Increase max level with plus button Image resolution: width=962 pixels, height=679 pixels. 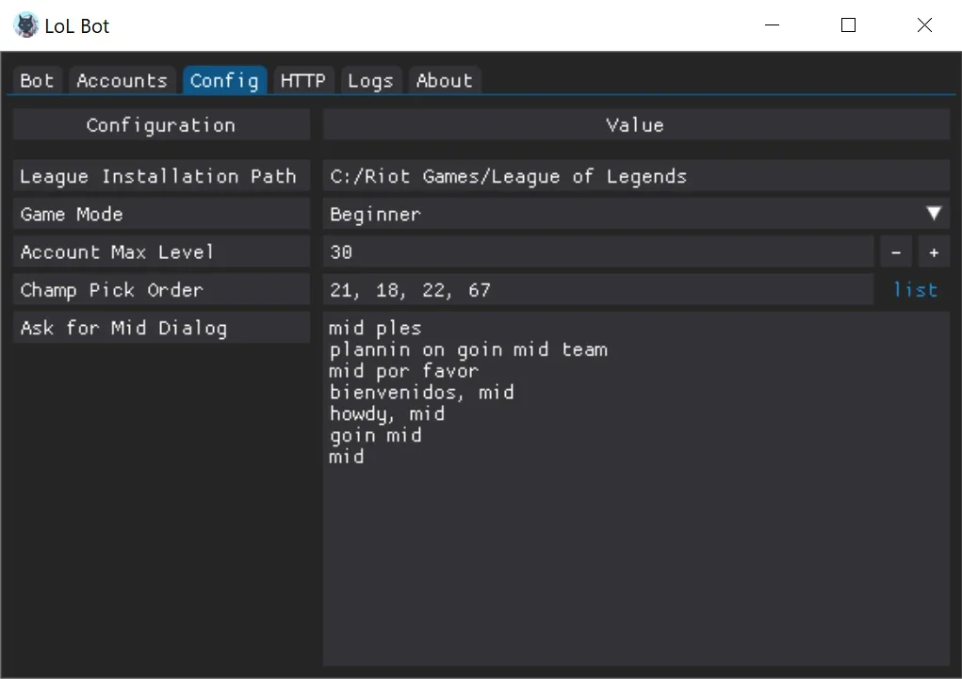pos(934,252)
